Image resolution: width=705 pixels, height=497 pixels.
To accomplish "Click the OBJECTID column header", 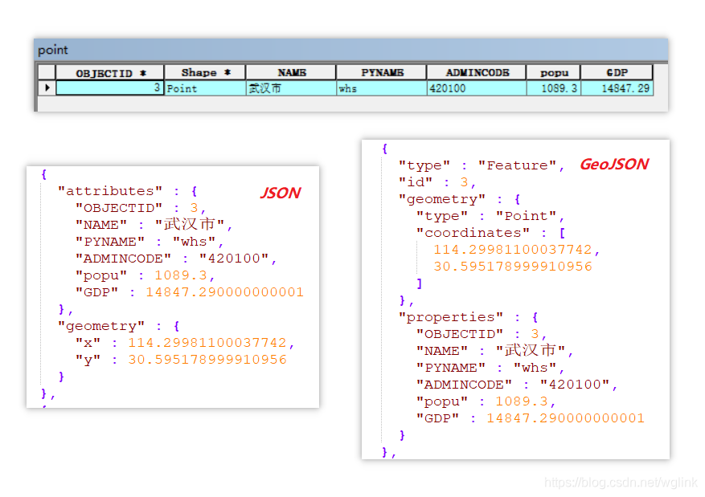I will [105, 72].
